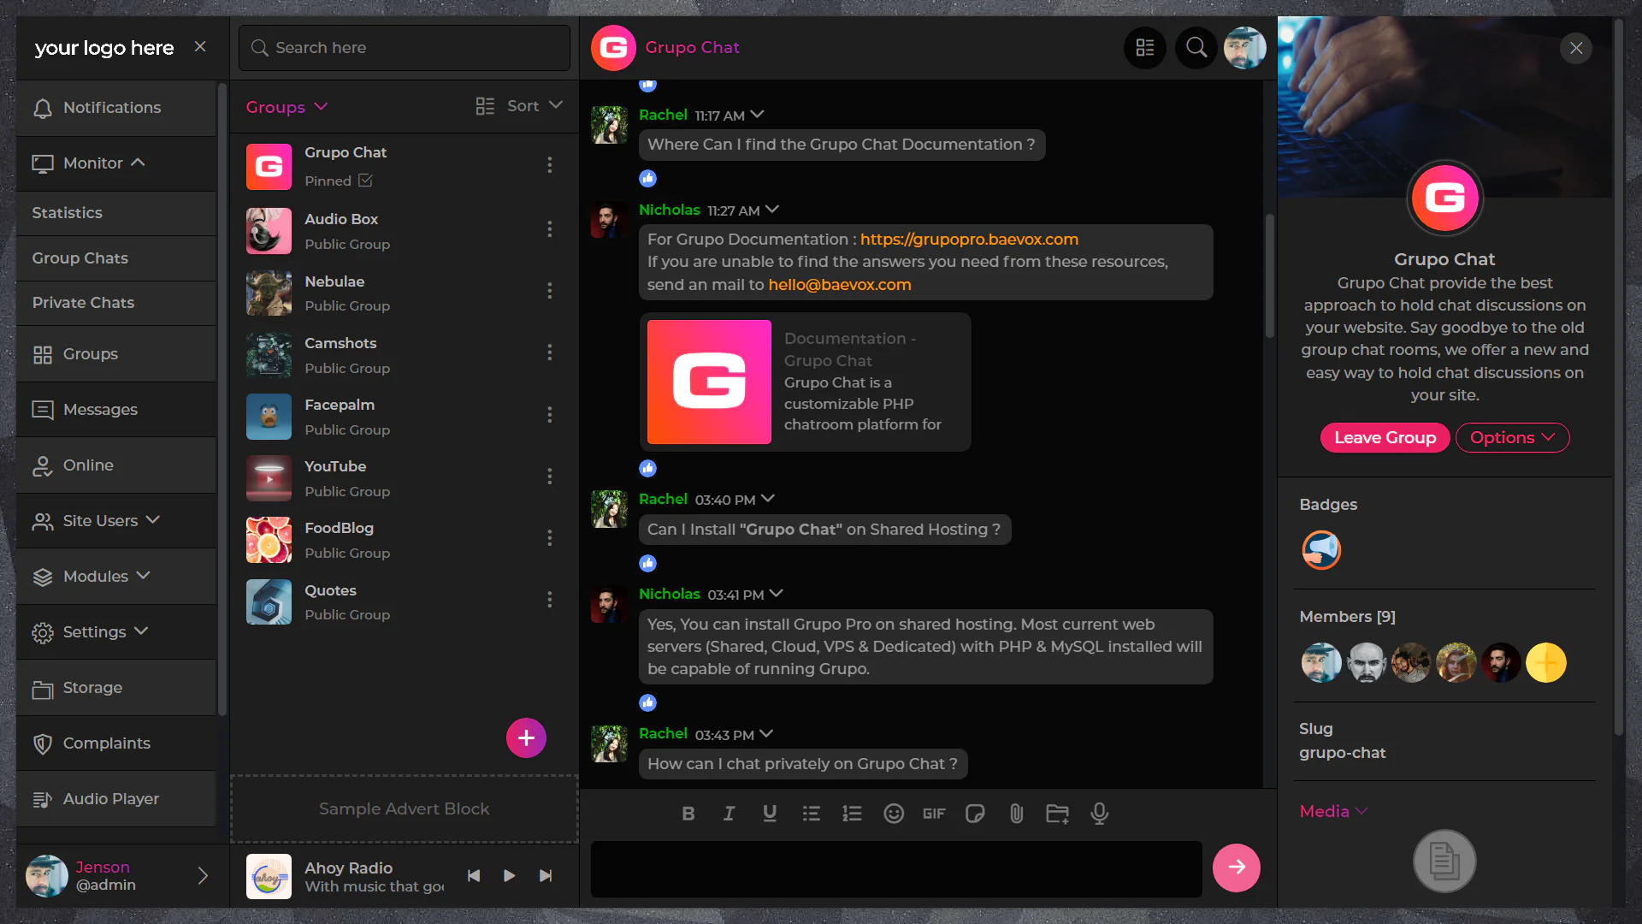Open the GIF picker
The width and height of the screenshot is (1642, 924).
click(934, 814)
